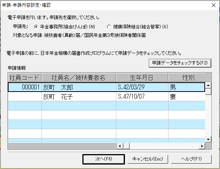Select employee code cell 000001
This screenshot has width=220, height=169.
click(25, 87)
